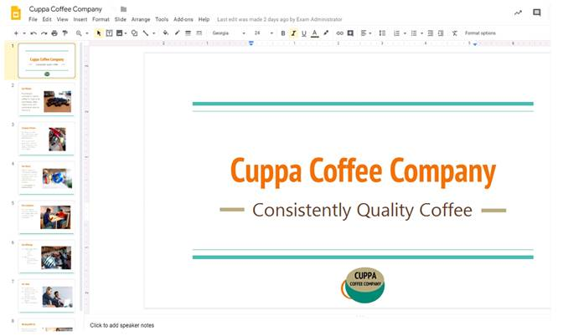The height and width of the screenshot is (336, 563).
Task: Open the Insert menu
Action: point(80,19)
